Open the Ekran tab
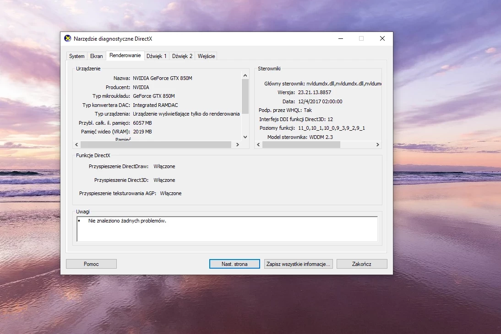Screen dimensions: 501x334 click(x=97, y=56)
